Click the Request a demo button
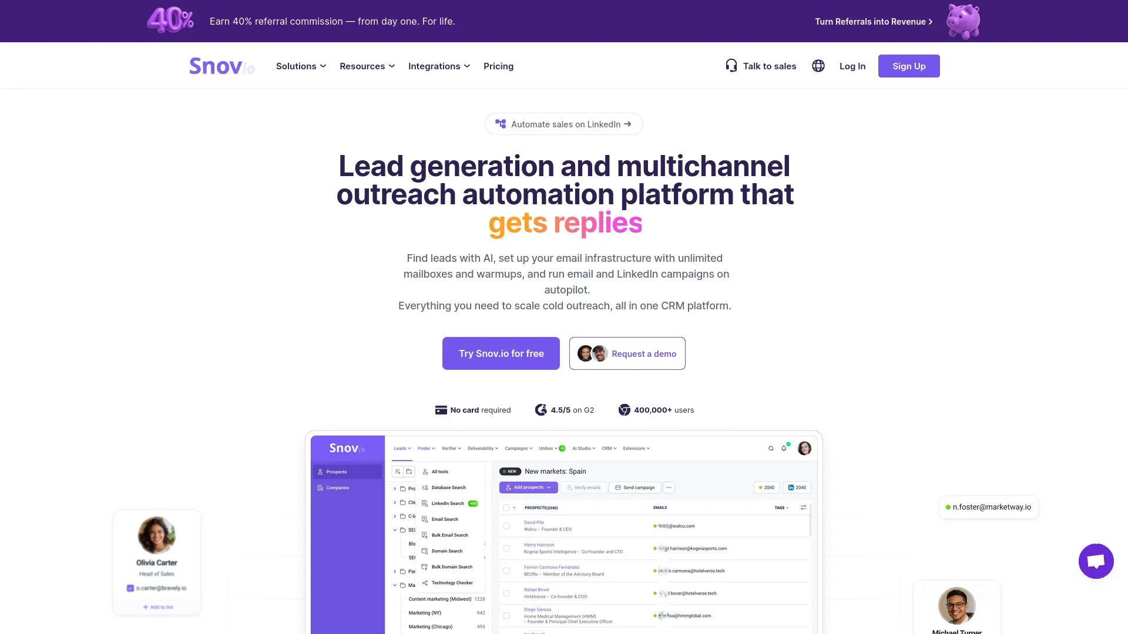Image resolution: width=1128 pixels, height=634 pixels. [627, 353]
